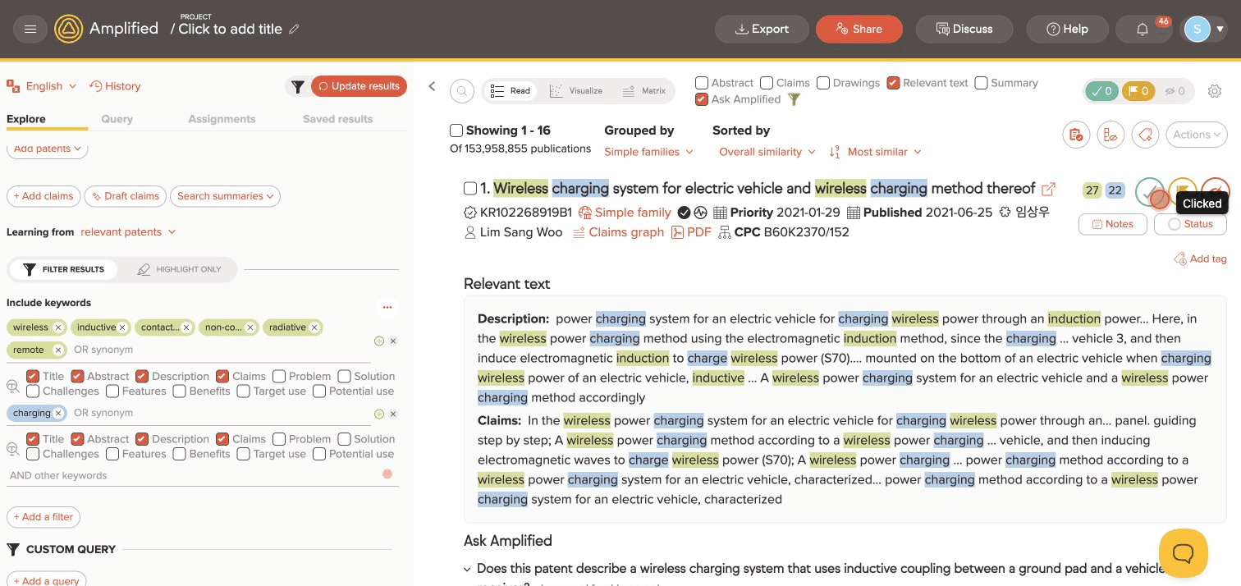The image size is (1241, 586).
Task: Open the Claims graph link
Action: [x=618, y=232]
